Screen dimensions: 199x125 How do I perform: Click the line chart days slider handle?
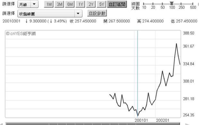(172, 3)
